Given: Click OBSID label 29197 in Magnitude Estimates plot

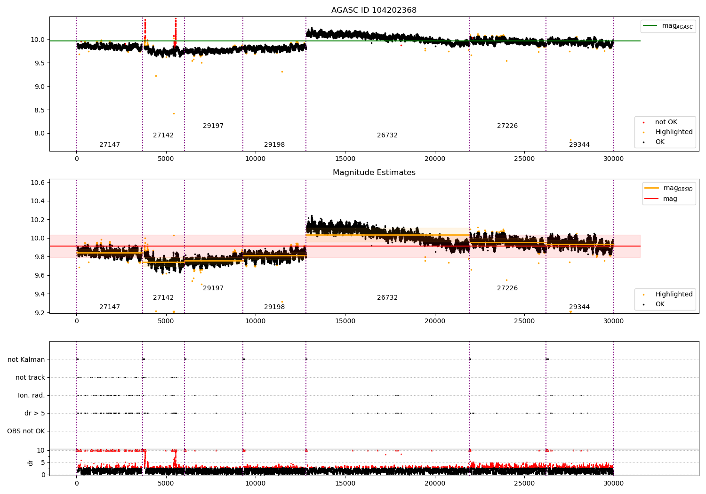Looking at the screenshot, I should [213, 288].
